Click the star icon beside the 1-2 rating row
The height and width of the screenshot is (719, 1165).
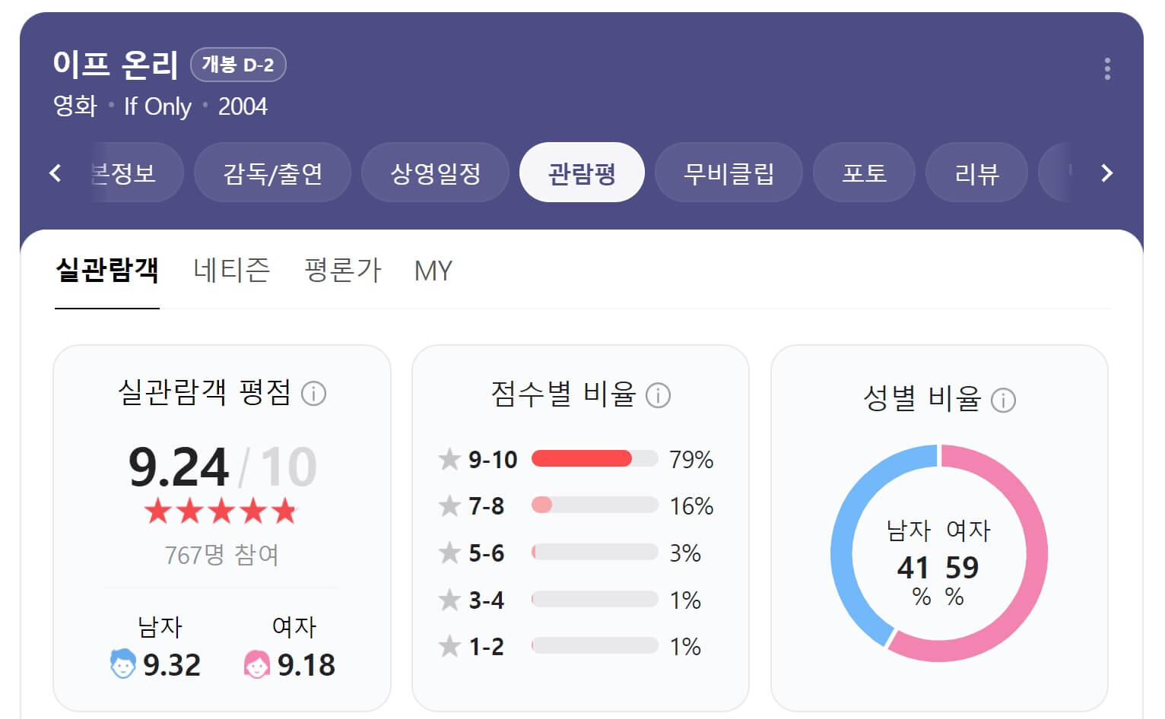[448, 646]
